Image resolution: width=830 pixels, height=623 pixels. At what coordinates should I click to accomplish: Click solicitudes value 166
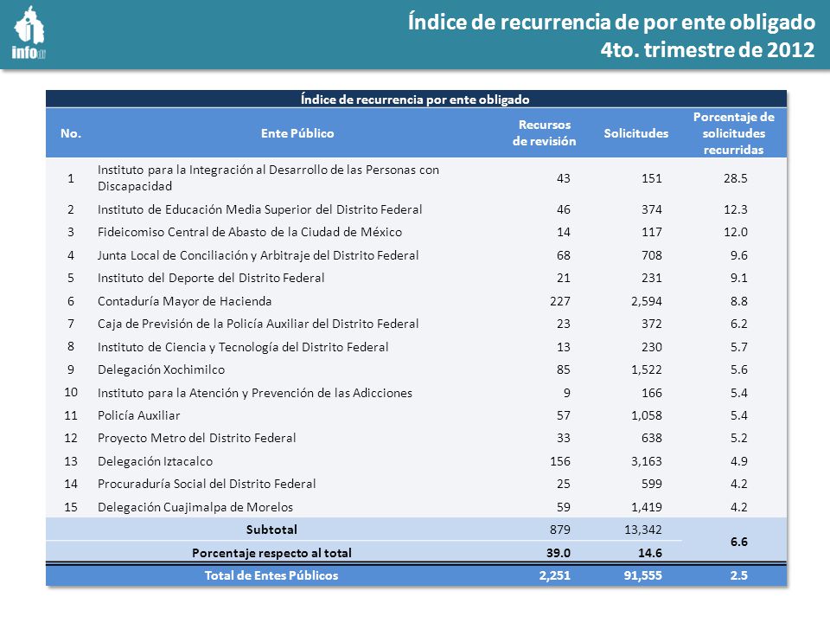point(652,393)
